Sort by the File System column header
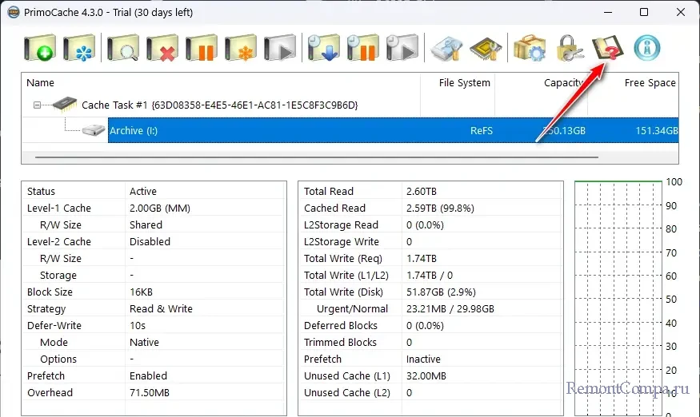 464,83
